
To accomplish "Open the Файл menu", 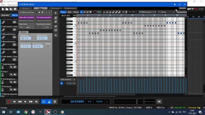I will 3,5.
